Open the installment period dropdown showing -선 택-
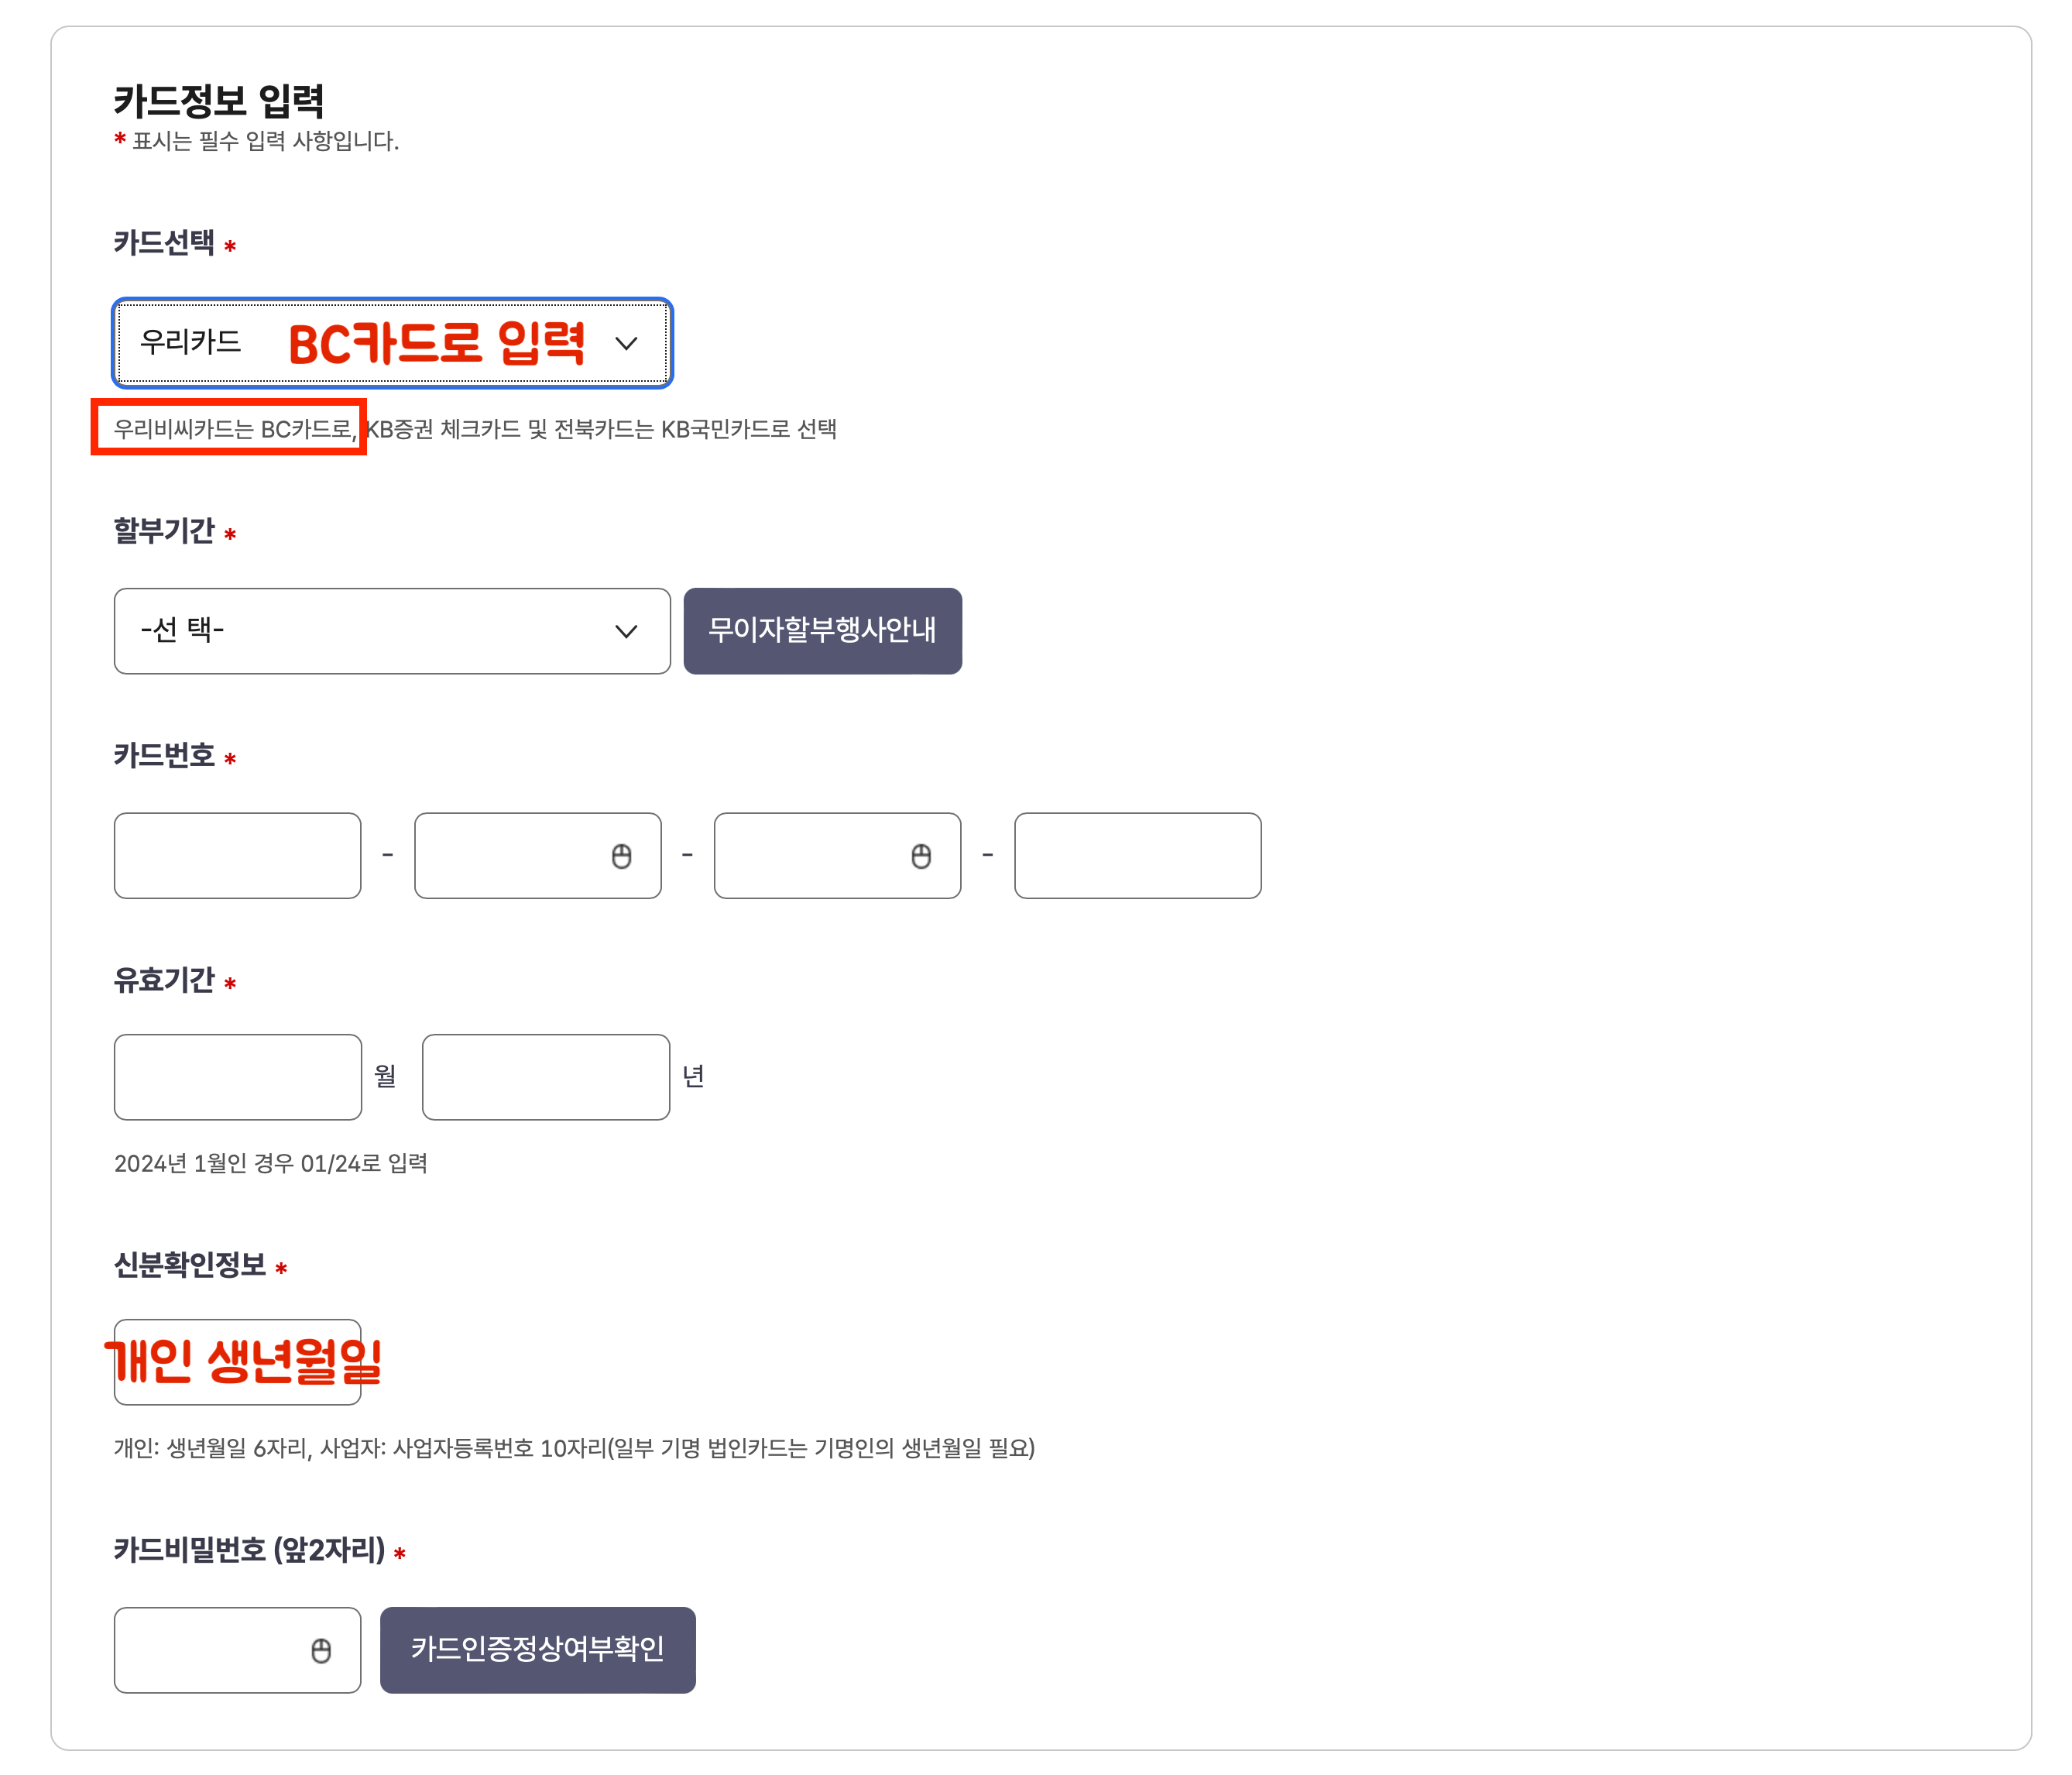Screen dimensions: 2072x1775 tap(390, 631)
